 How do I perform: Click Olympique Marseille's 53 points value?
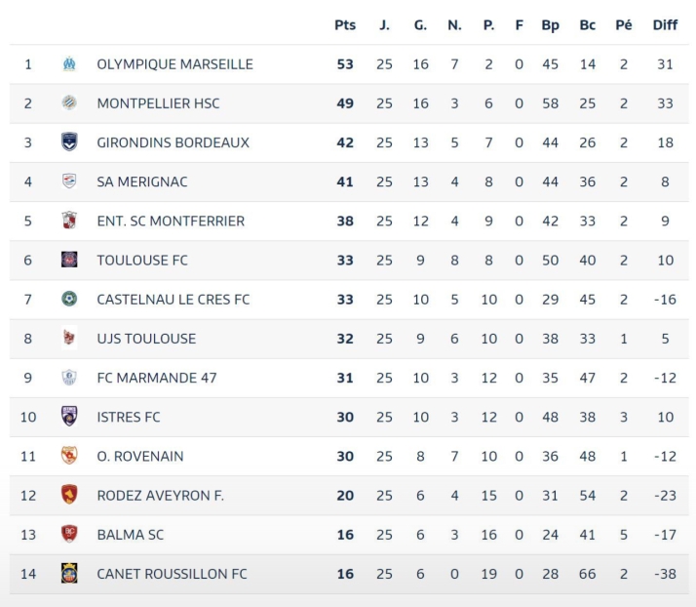[345, 64]
